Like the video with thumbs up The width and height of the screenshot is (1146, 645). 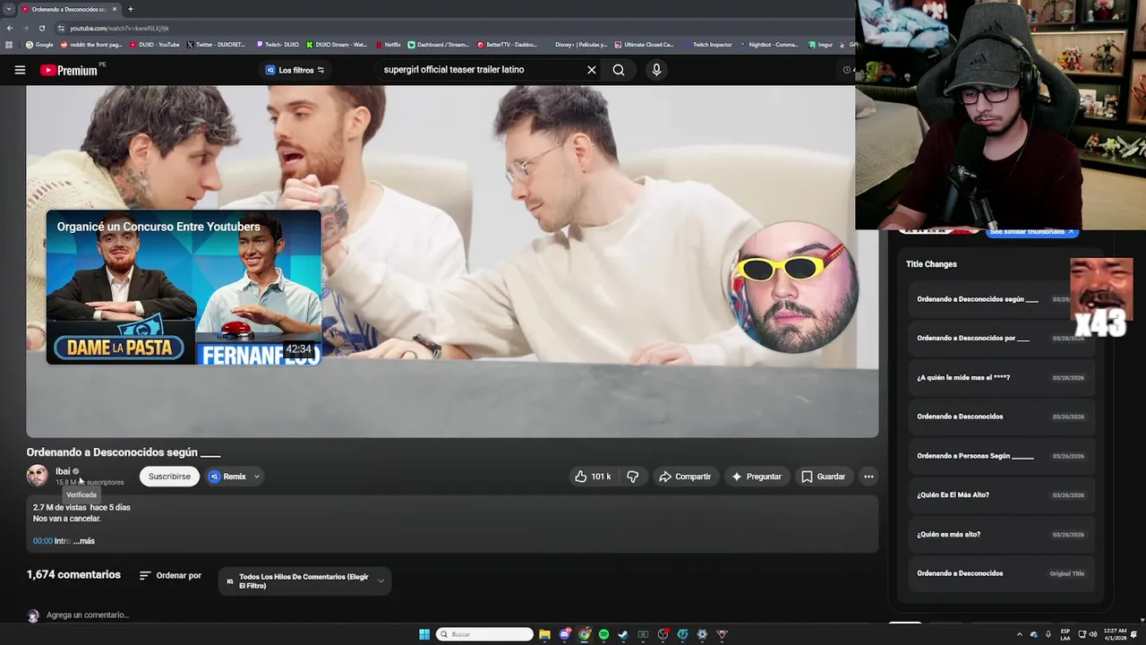tap(593, 477)
